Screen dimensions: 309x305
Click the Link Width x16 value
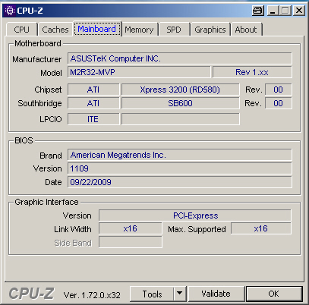coord(130,228)
